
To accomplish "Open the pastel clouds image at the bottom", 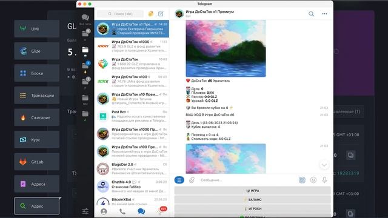I will click(x=226, y=159).
